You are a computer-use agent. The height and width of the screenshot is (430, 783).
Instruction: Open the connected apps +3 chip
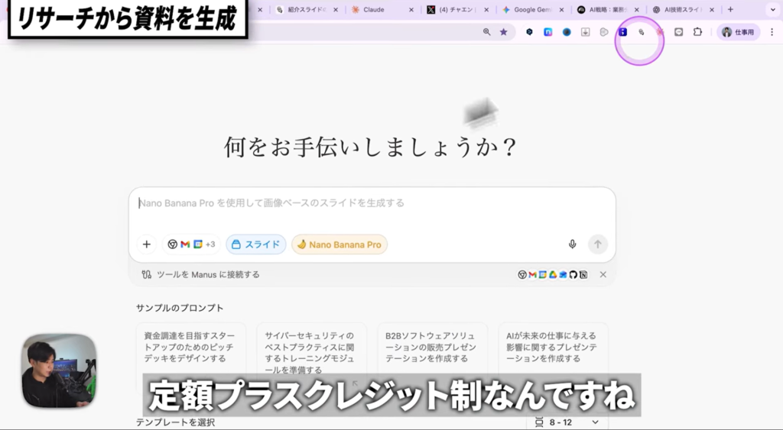[191, 244]
